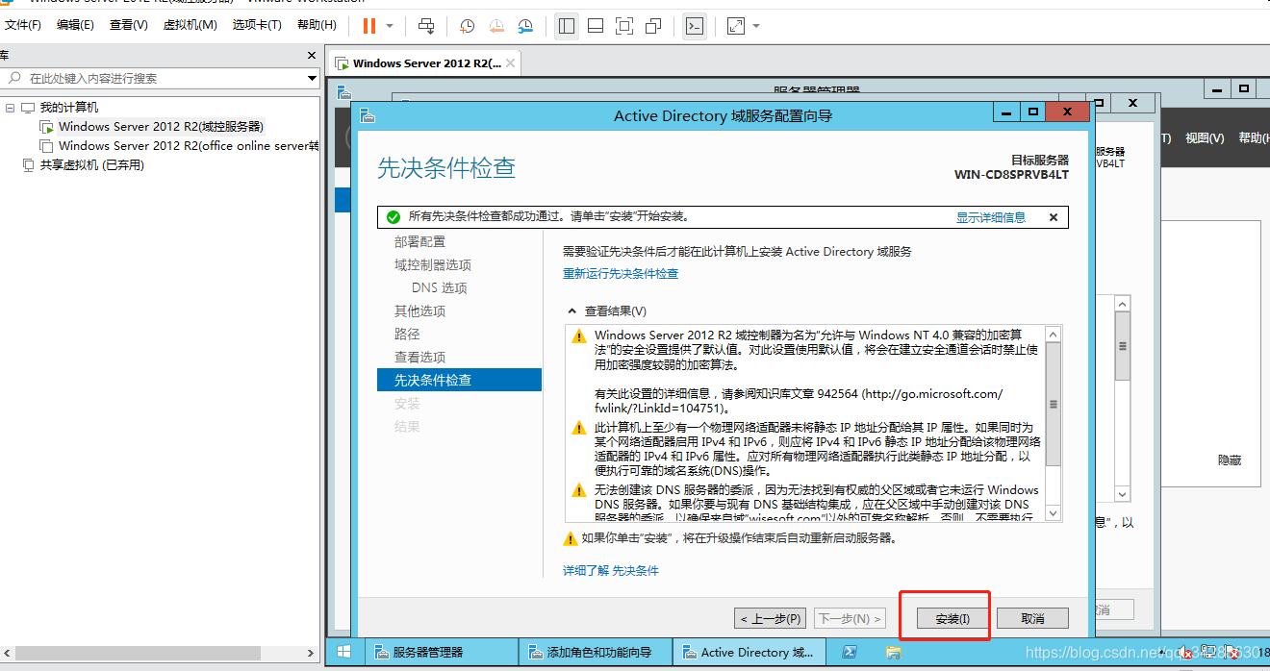This screenshot has width=1270, height=671.
Task: Open the 文件(F) menu
Action: (23, 25)
